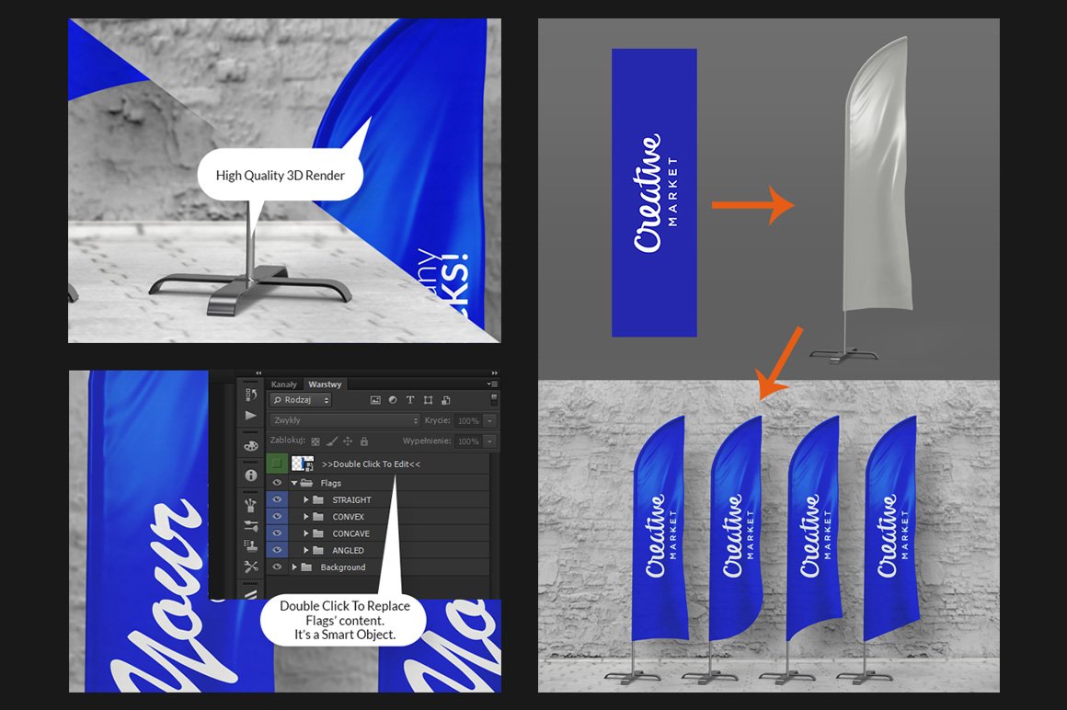Collapse panel with right double-arrow

[x=495, y=372]
